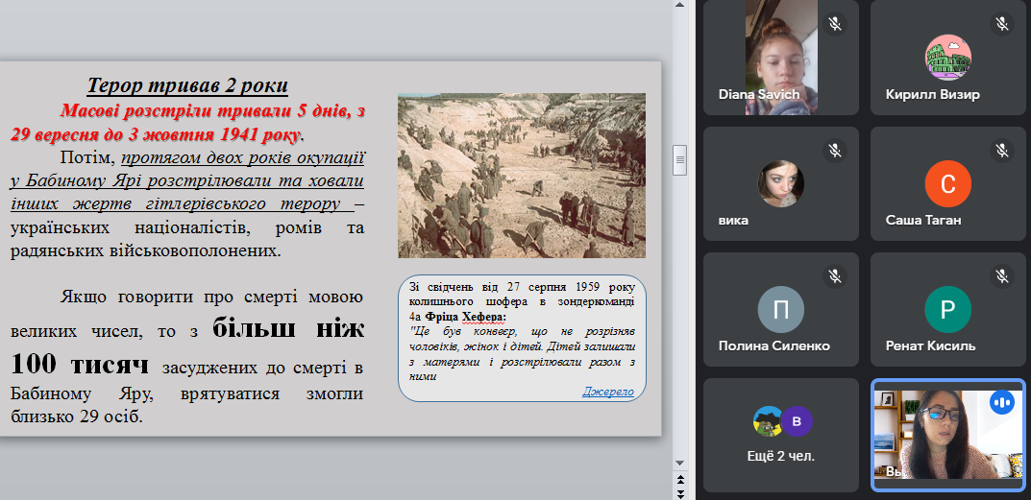
Task: Click text радянських військовополонених
Action: point(146,250)
